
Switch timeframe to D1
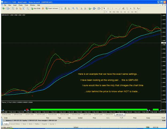[x=129, y=12]
